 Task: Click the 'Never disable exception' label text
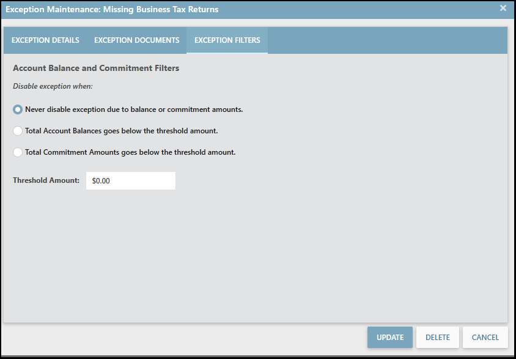point(134,110)
